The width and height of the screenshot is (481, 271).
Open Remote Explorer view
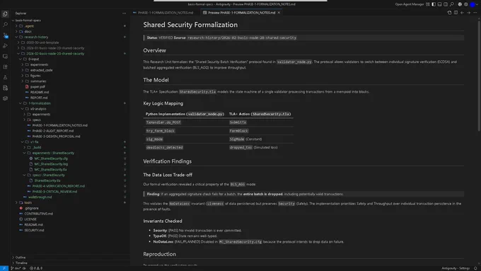click(5, 56)
